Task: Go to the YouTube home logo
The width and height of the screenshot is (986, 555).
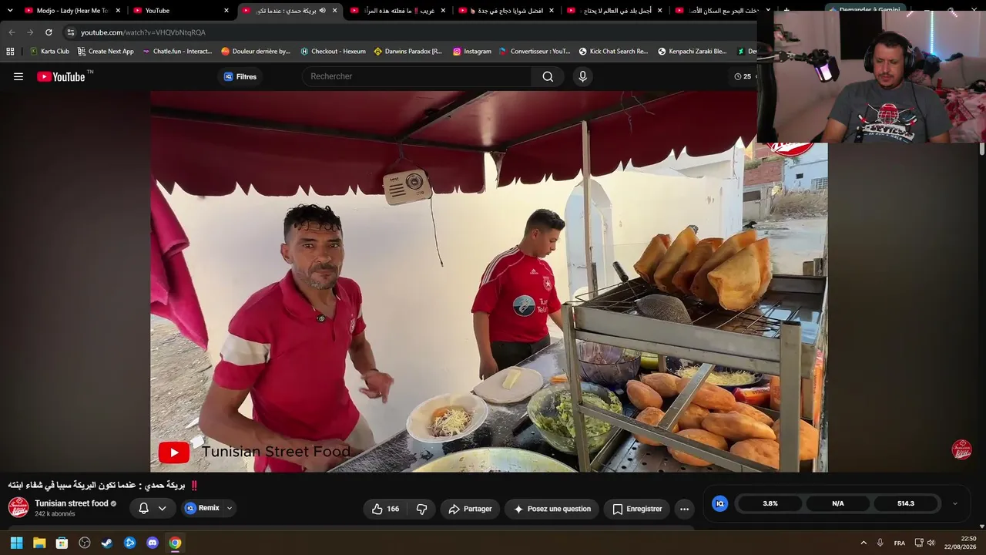Action: pyautogui.click(x=61, y=76)
